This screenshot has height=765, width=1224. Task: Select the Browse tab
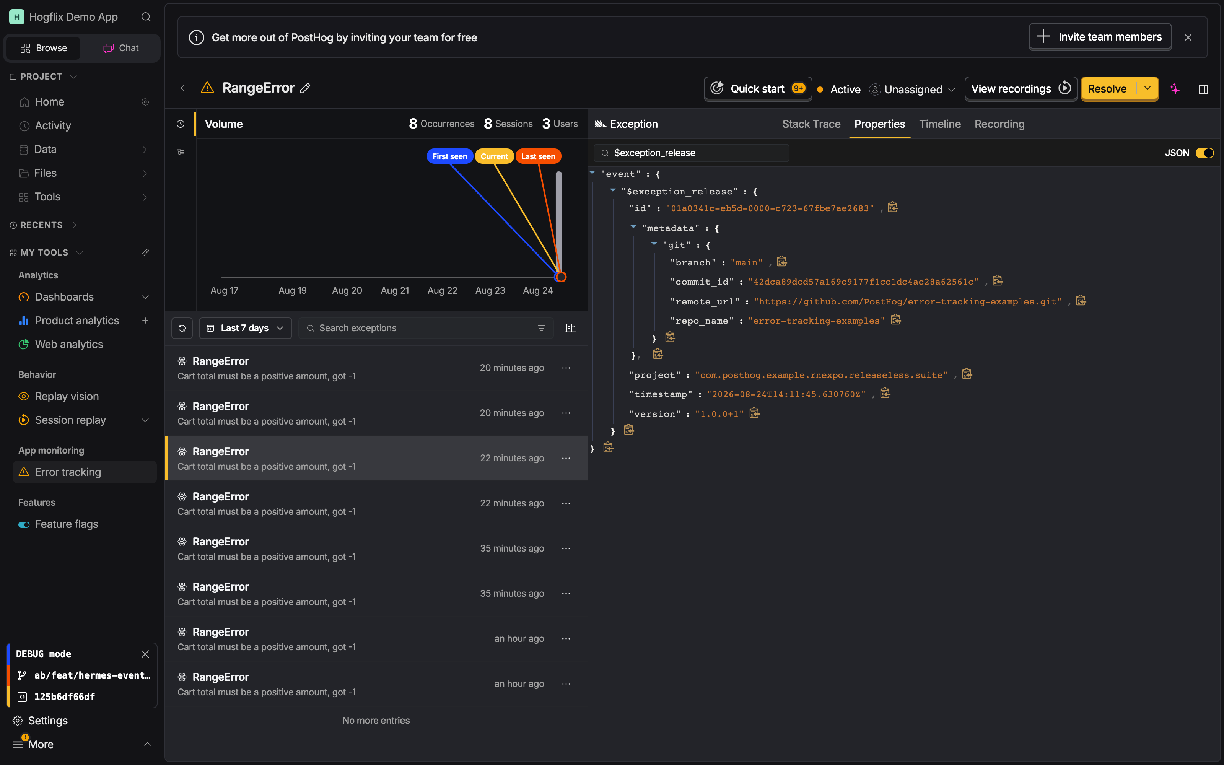pyautogui.click(x=44, y=48)
